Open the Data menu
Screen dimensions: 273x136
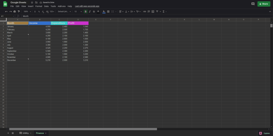coord(46,6)
